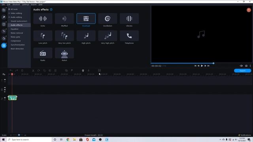Click the preview progress bar handle

[213, 63]
